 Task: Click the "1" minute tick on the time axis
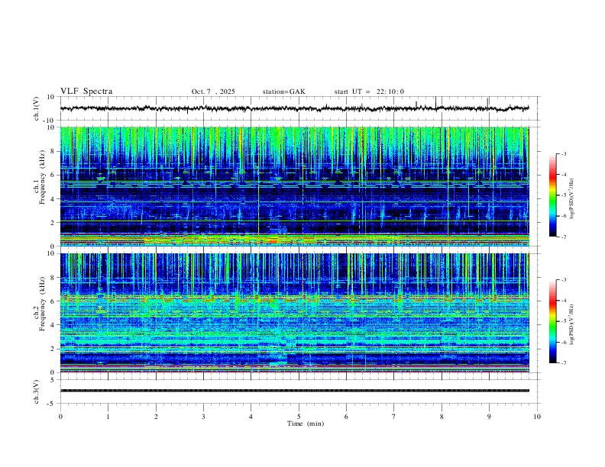pos(108,417)
